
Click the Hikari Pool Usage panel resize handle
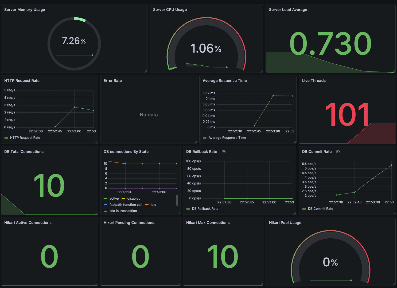(x=394, y=284)
